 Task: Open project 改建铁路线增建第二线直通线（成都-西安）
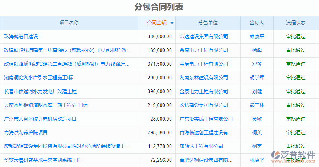[x=68, y=50]
